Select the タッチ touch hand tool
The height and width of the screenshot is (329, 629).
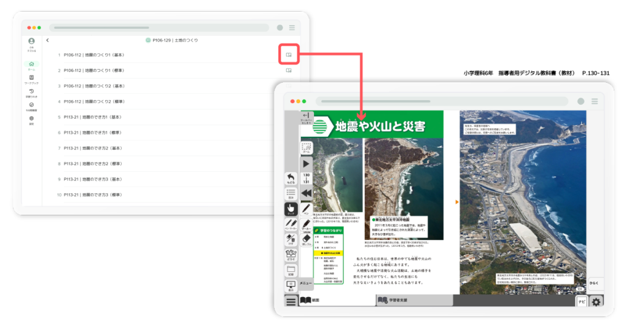tap(291, 209)
